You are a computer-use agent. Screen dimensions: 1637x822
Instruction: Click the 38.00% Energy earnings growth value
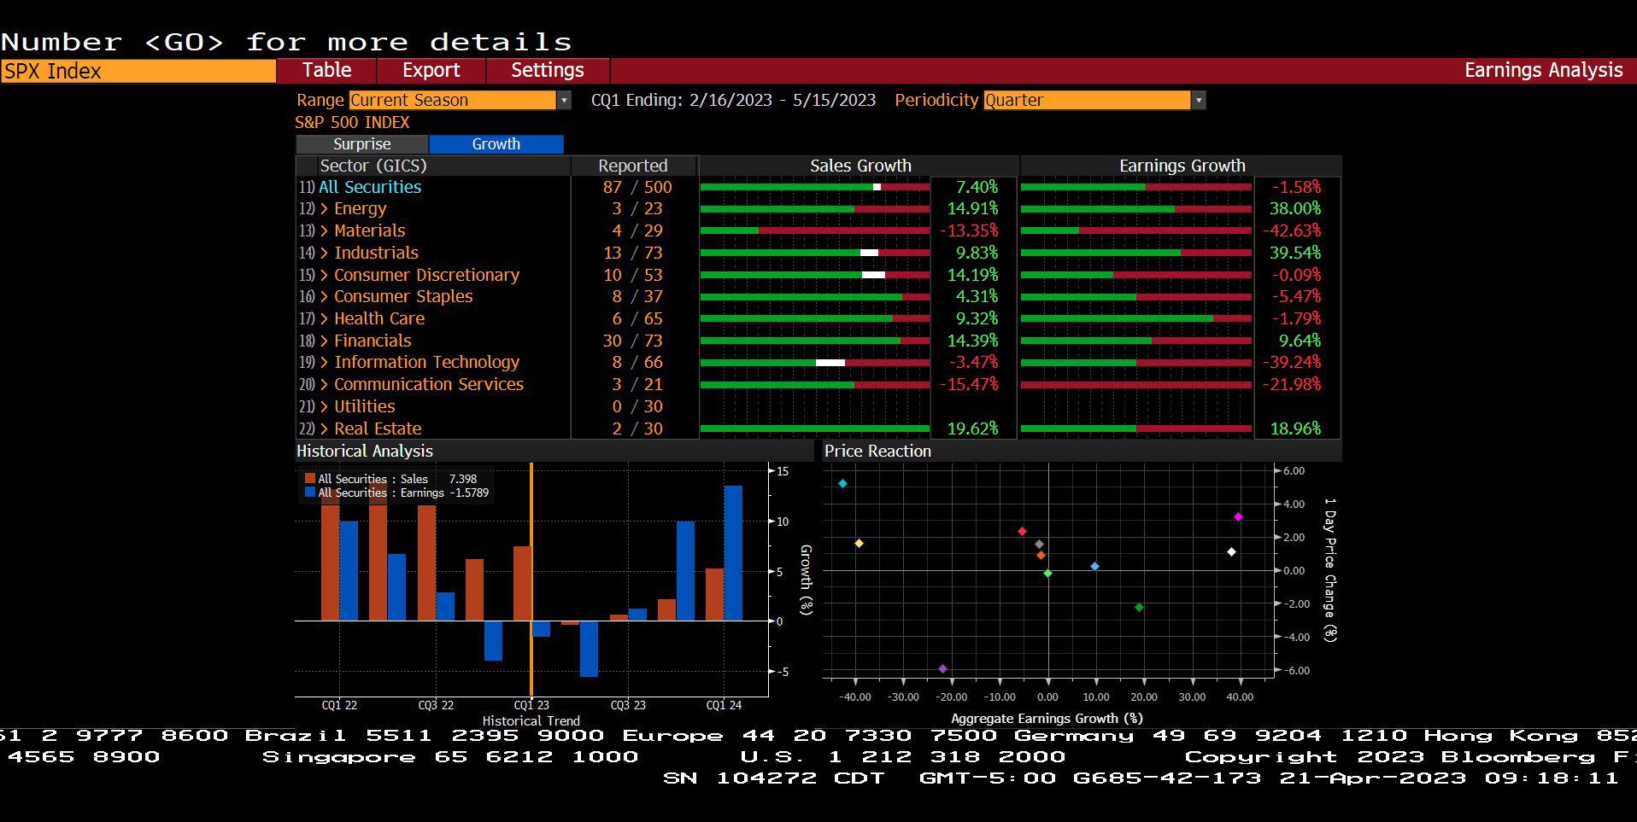click(1295, 208)
